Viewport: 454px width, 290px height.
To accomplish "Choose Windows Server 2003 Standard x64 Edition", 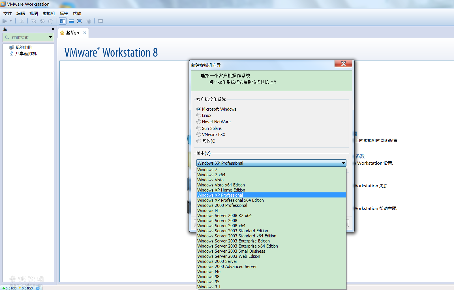I will 271,236.
